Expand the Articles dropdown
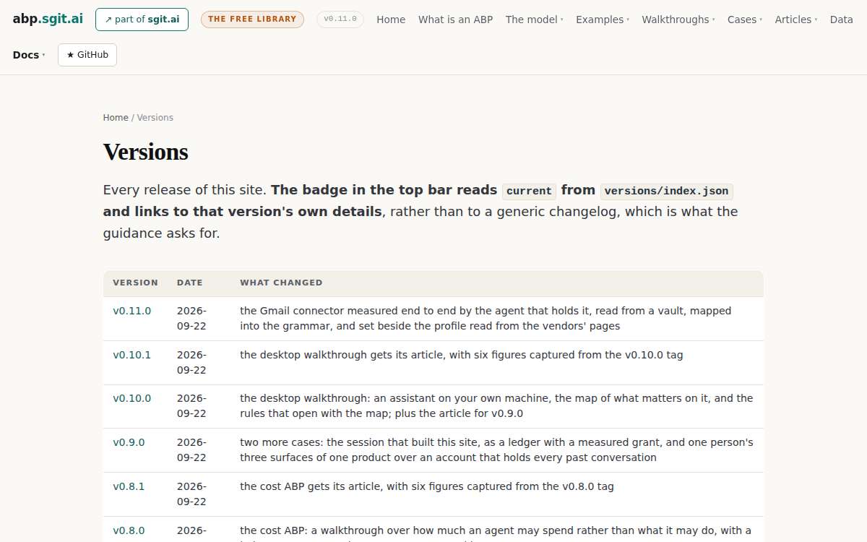The image size is (867, 542). (x=796, y=20)
